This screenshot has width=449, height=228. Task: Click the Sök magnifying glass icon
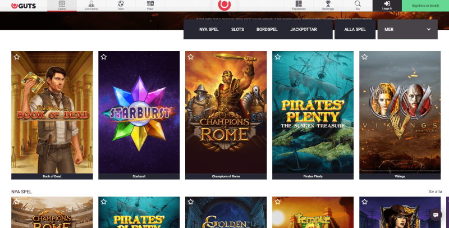(x=358, y=6)
